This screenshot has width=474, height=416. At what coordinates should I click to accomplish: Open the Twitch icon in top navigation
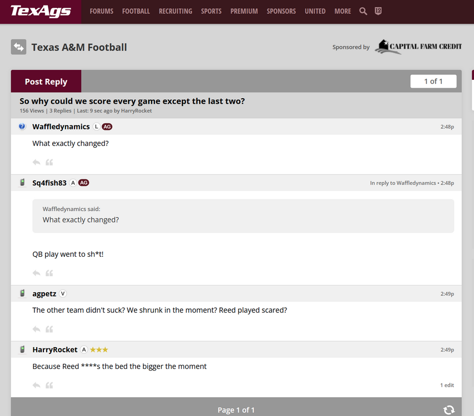pos(378,11)
